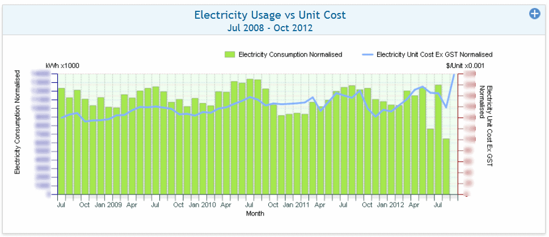The image size is (549, 237).
Task: Expand the chart with the plus icon
Action: pos(534,14)
